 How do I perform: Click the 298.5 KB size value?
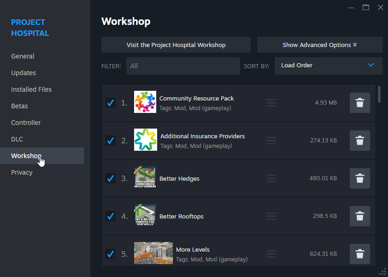pos(325,216)
